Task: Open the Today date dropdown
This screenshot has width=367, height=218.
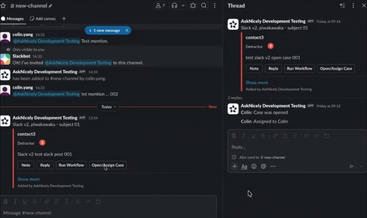Action: 108,107
